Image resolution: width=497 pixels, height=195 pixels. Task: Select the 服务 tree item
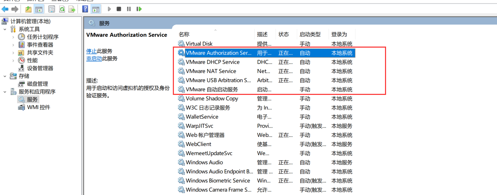click(x=32, y=99)
